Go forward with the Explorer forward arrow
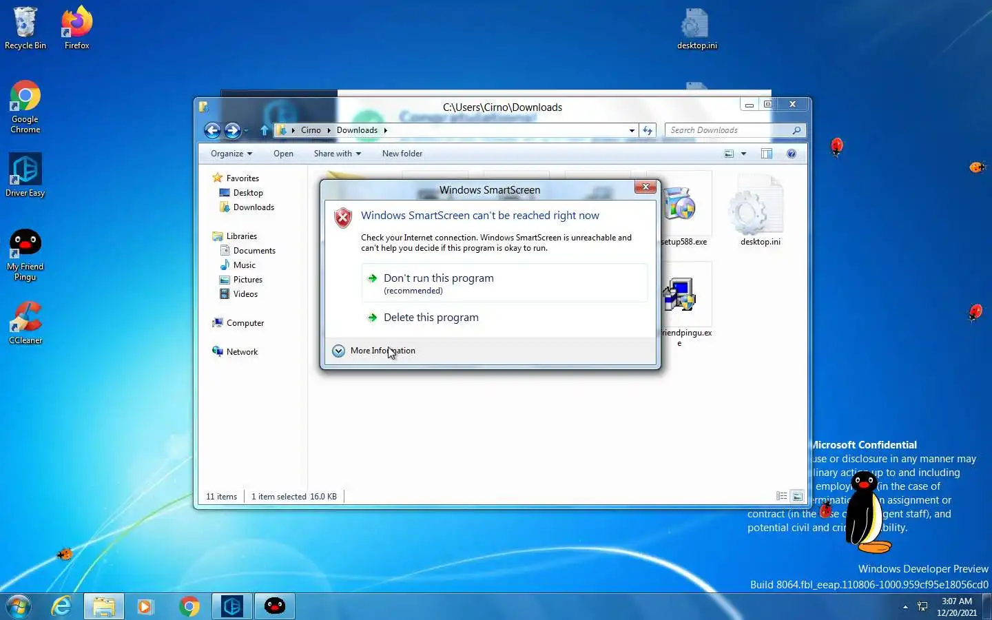 tap(232, 130)
